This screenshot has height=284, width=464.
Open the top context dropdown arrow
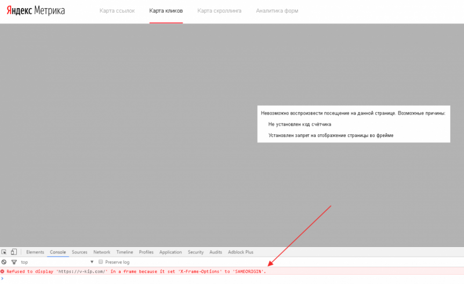[92, 262]
